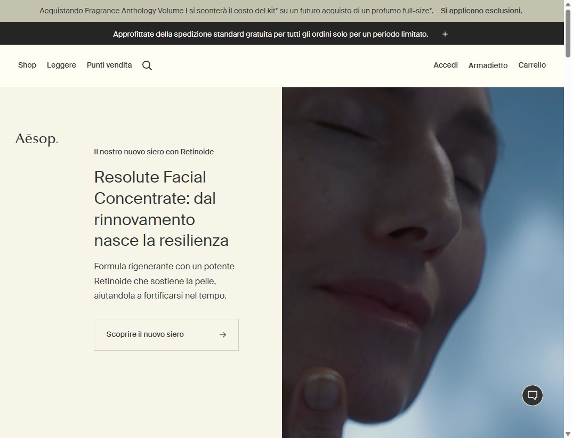Image resolution: width=572 pixels, height=438 pixels.
Task: Click the Scoprire il nuovo siero button
Action: tap(166, 334)
